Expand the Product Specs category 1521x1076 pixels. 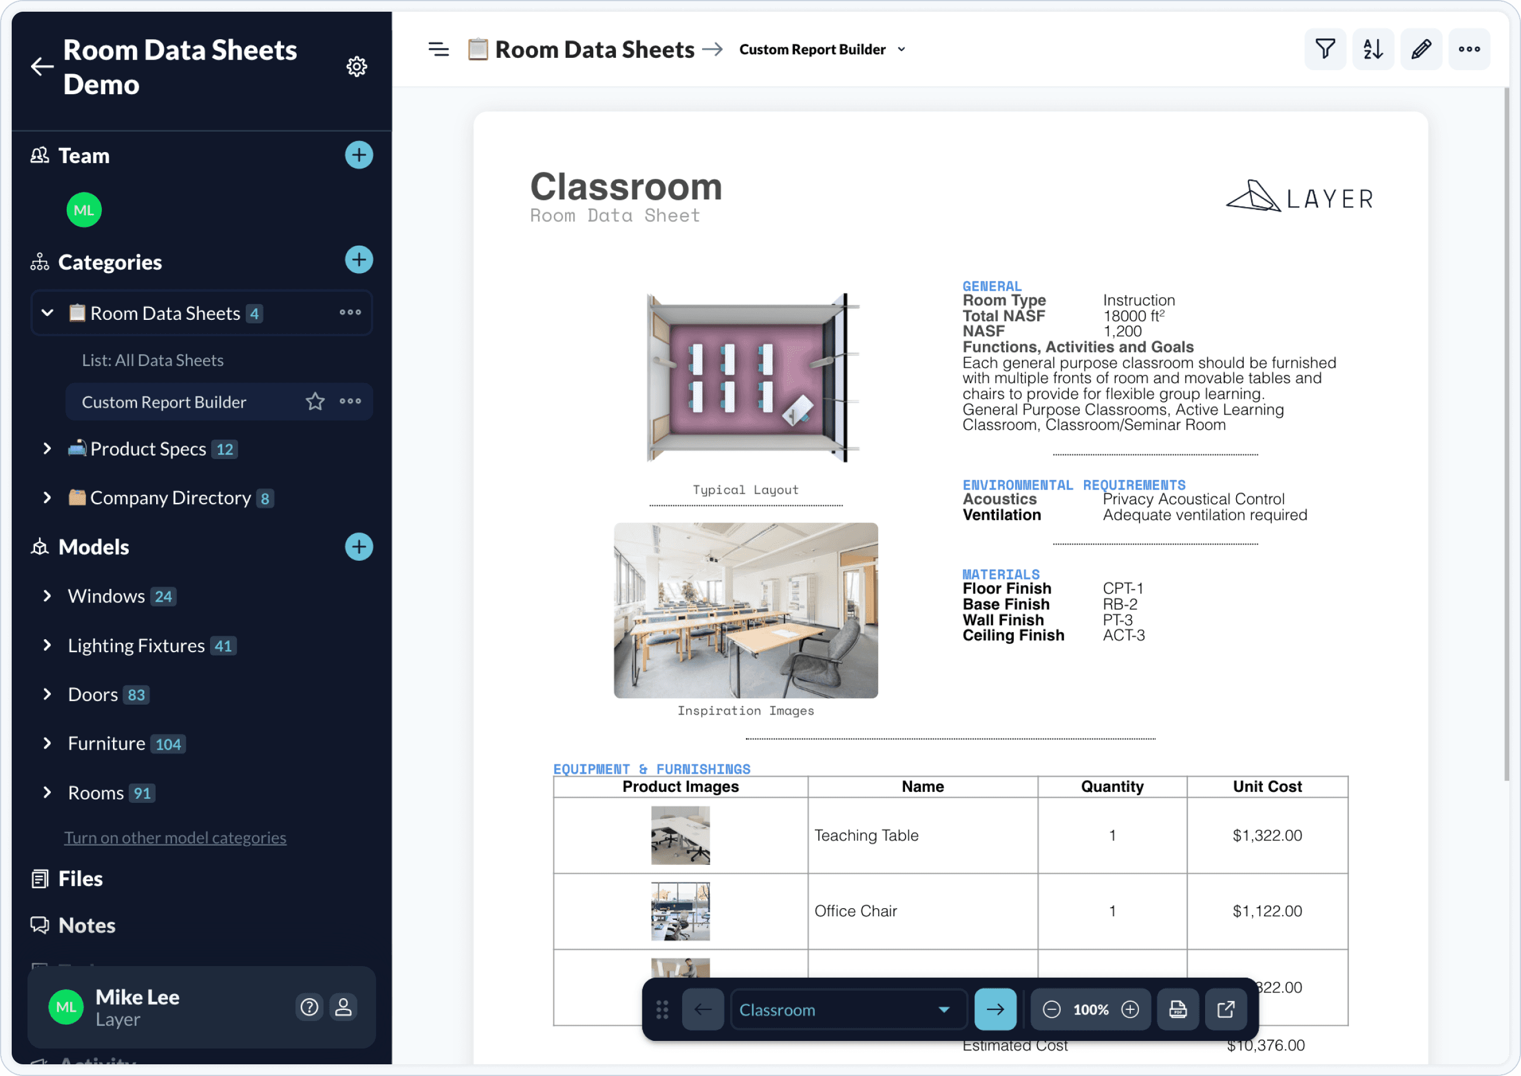click(x=47, y=449)
